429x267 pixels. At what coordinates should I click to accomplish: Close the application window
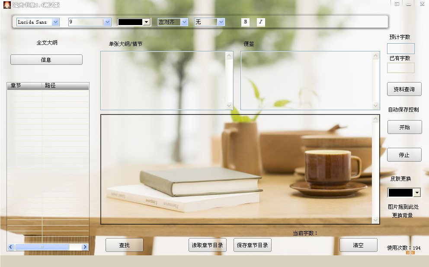pos(422,3)
